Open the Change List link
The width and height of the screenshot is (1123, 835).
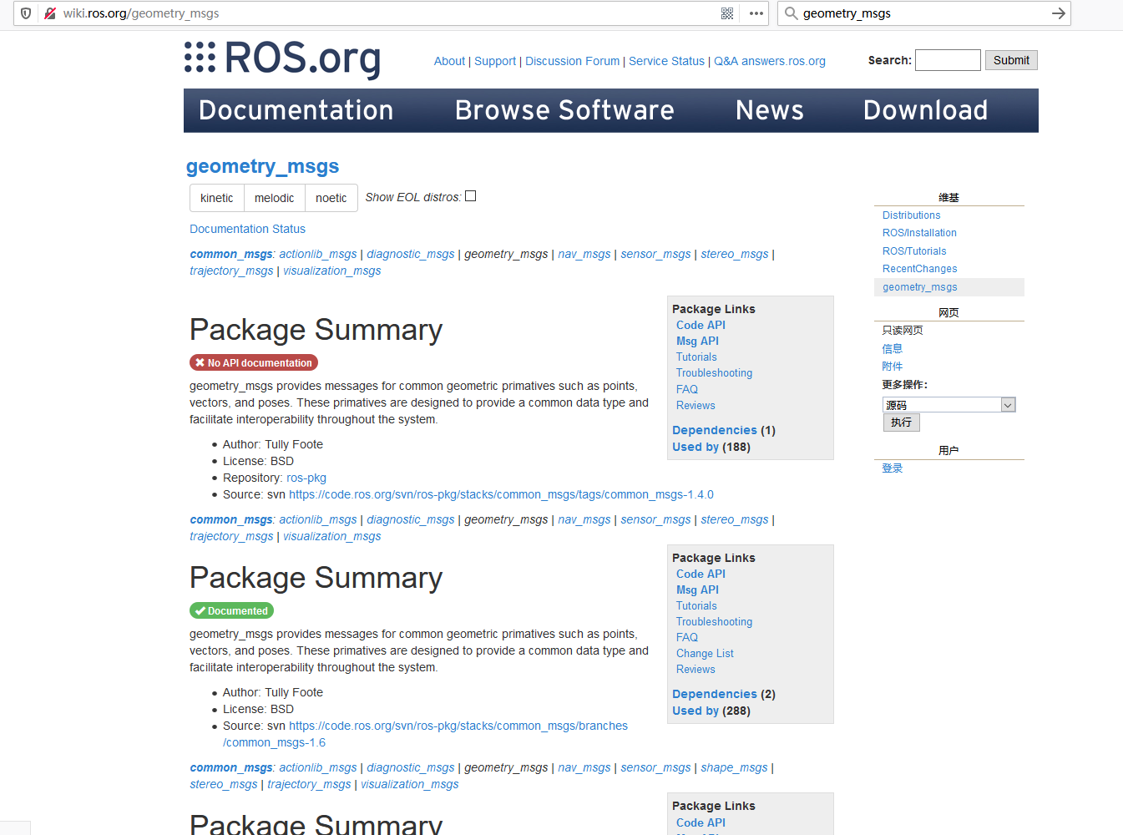[x=705, y=653]
